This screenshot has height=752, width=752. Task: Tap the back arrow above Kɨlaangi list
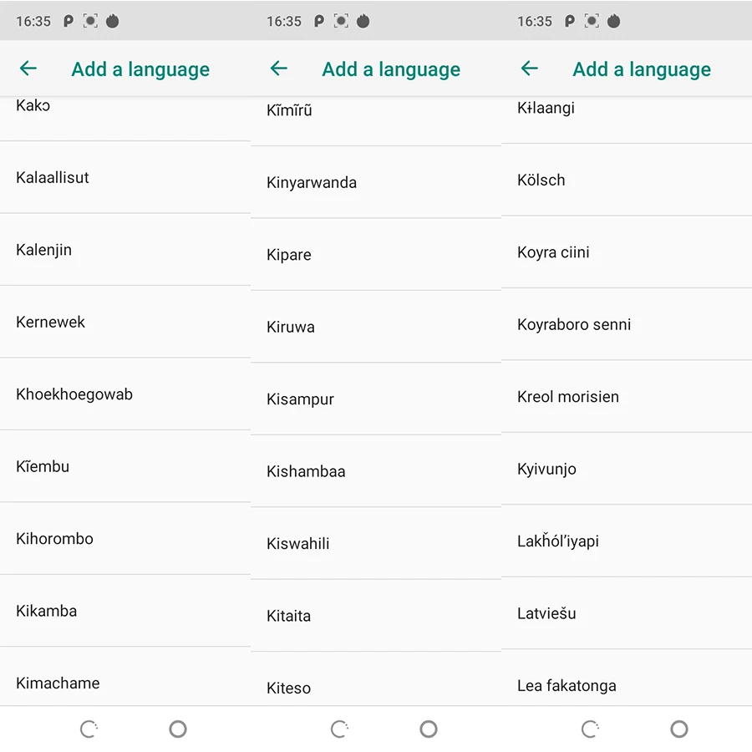(530, 69)
